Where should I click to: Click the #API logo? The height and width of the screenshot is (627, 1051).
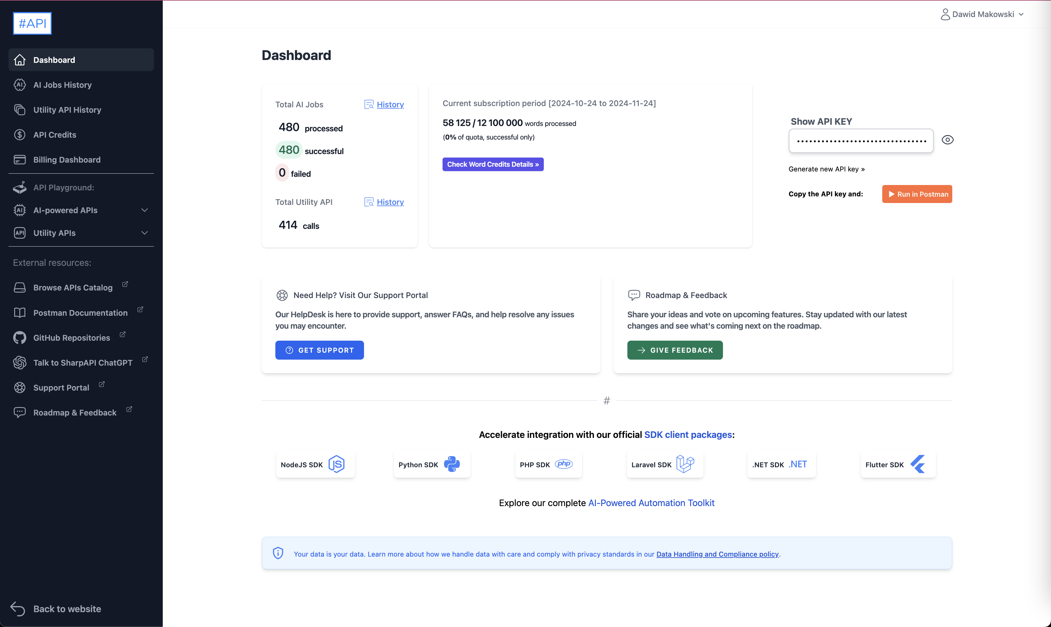click(x=32, y=23)
